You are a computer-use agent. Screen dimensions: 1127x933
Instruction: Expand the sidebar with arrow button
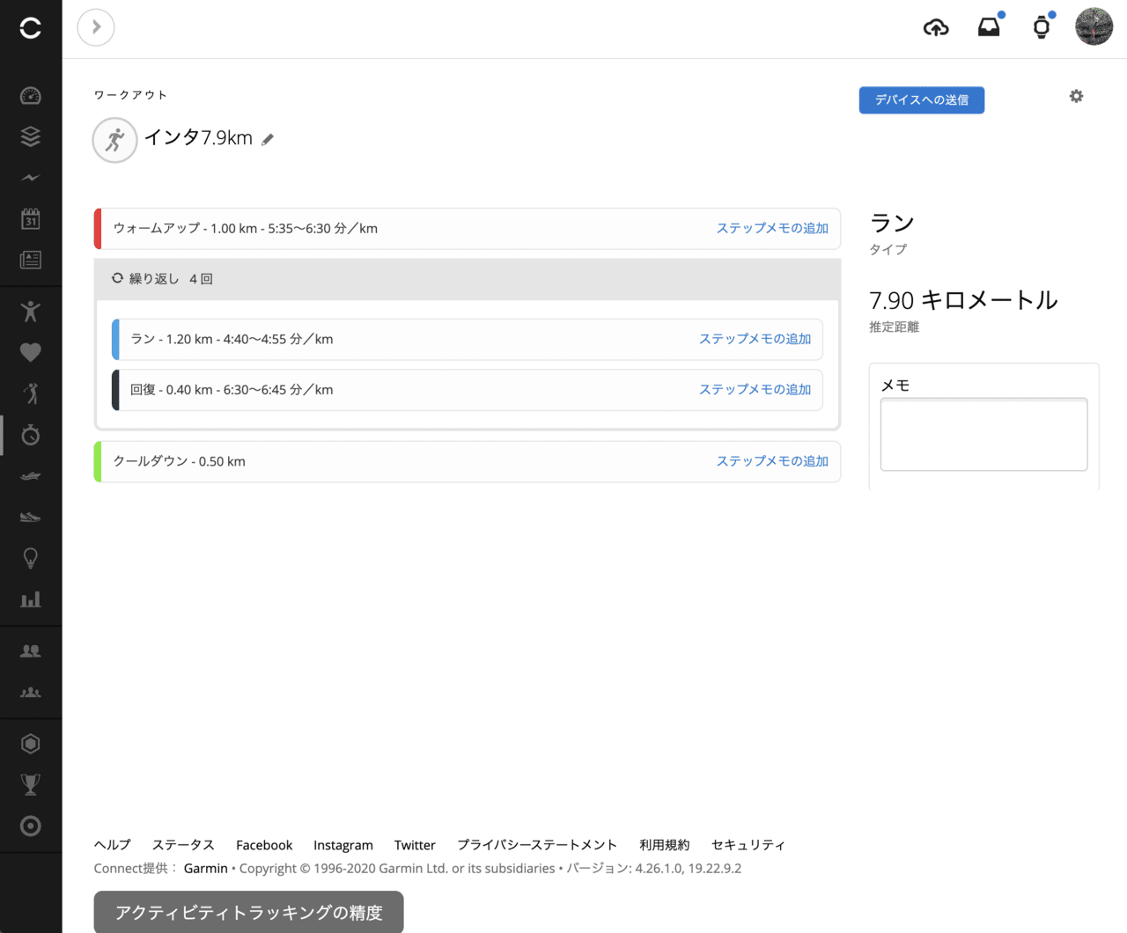[96, 27]
